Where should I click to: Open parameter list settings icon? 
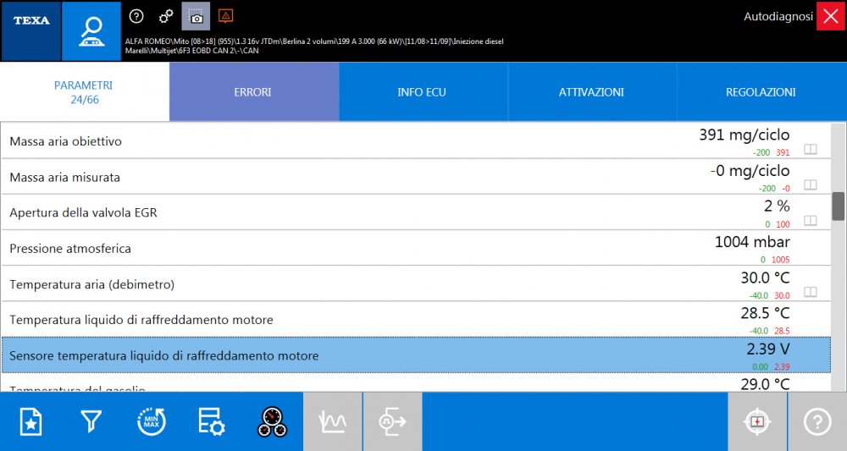coord(211,421)
